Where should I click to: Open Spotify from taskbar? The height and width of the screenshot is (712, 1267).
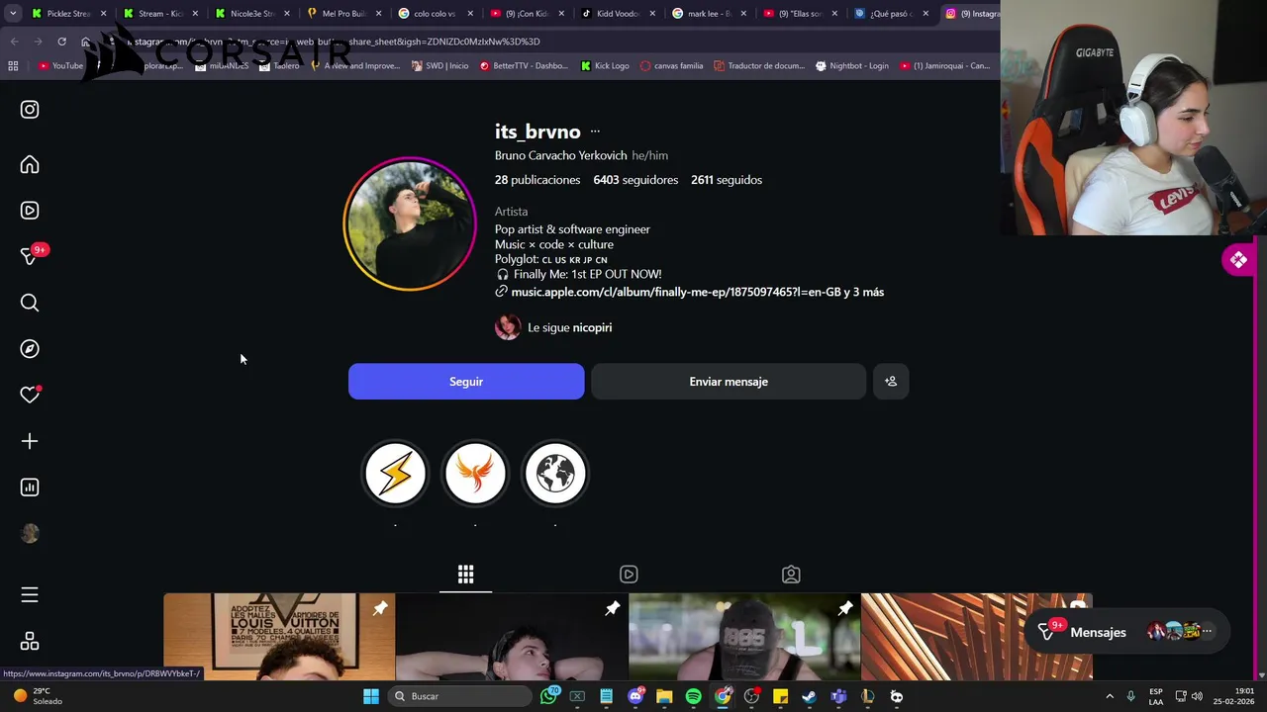693,696
